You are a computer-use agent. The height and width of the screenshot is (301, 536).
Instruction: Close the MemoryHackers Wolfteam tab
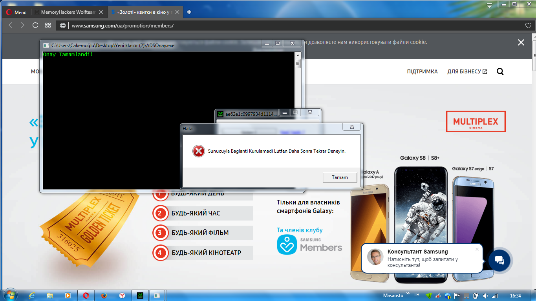[x=101, y=12]
